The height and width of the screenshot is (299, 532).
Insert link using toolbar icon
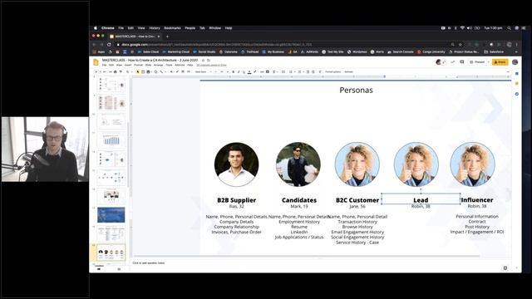262,72
